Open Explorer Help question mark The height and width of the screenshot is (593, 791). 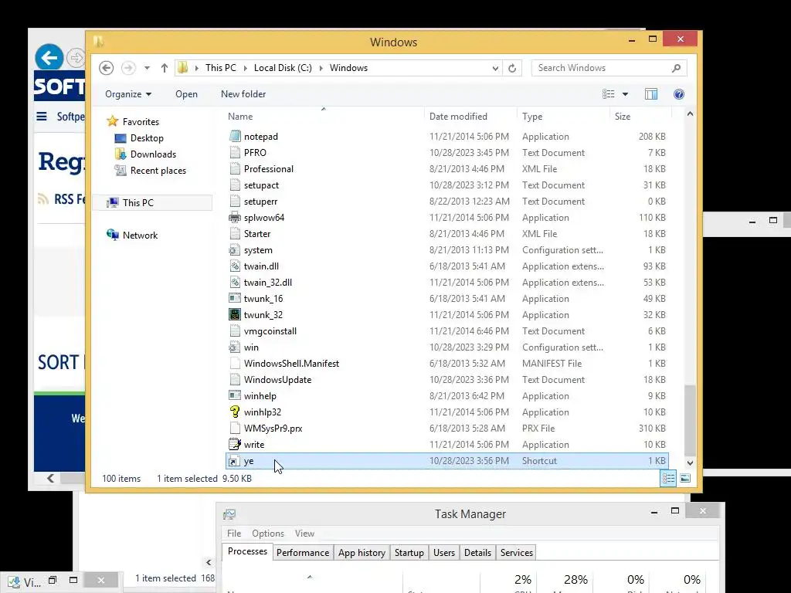point(679,94)
